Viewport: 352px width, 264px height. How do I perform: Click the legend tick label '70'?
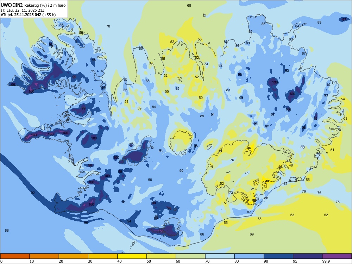tap(207, 261)
